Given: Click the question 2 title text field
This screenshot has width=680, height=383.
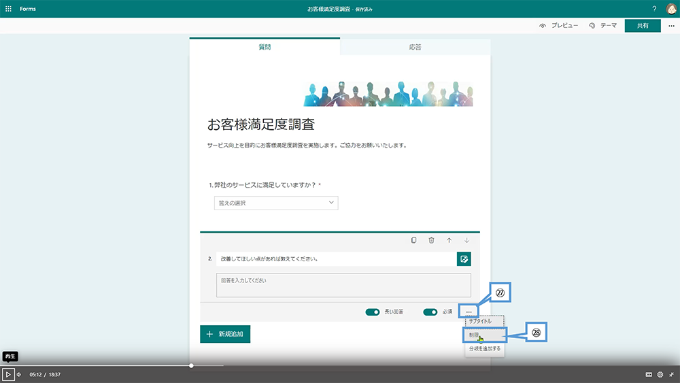Looking at the screenshot, I should 336,259.
